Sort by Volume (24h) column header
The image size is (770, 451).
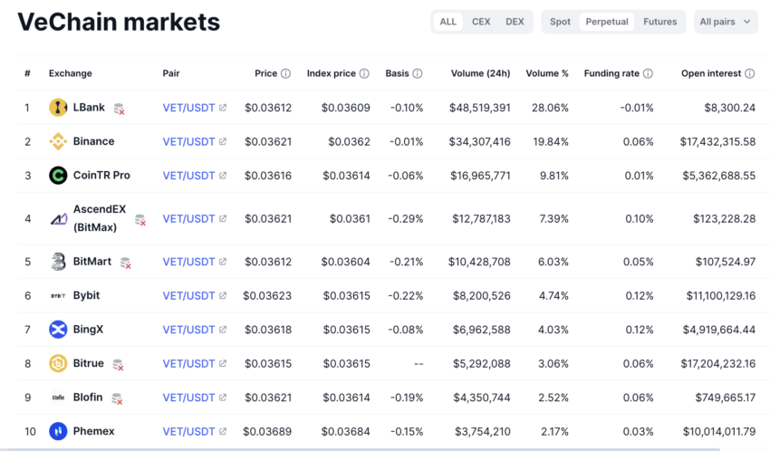pos(480,73)
